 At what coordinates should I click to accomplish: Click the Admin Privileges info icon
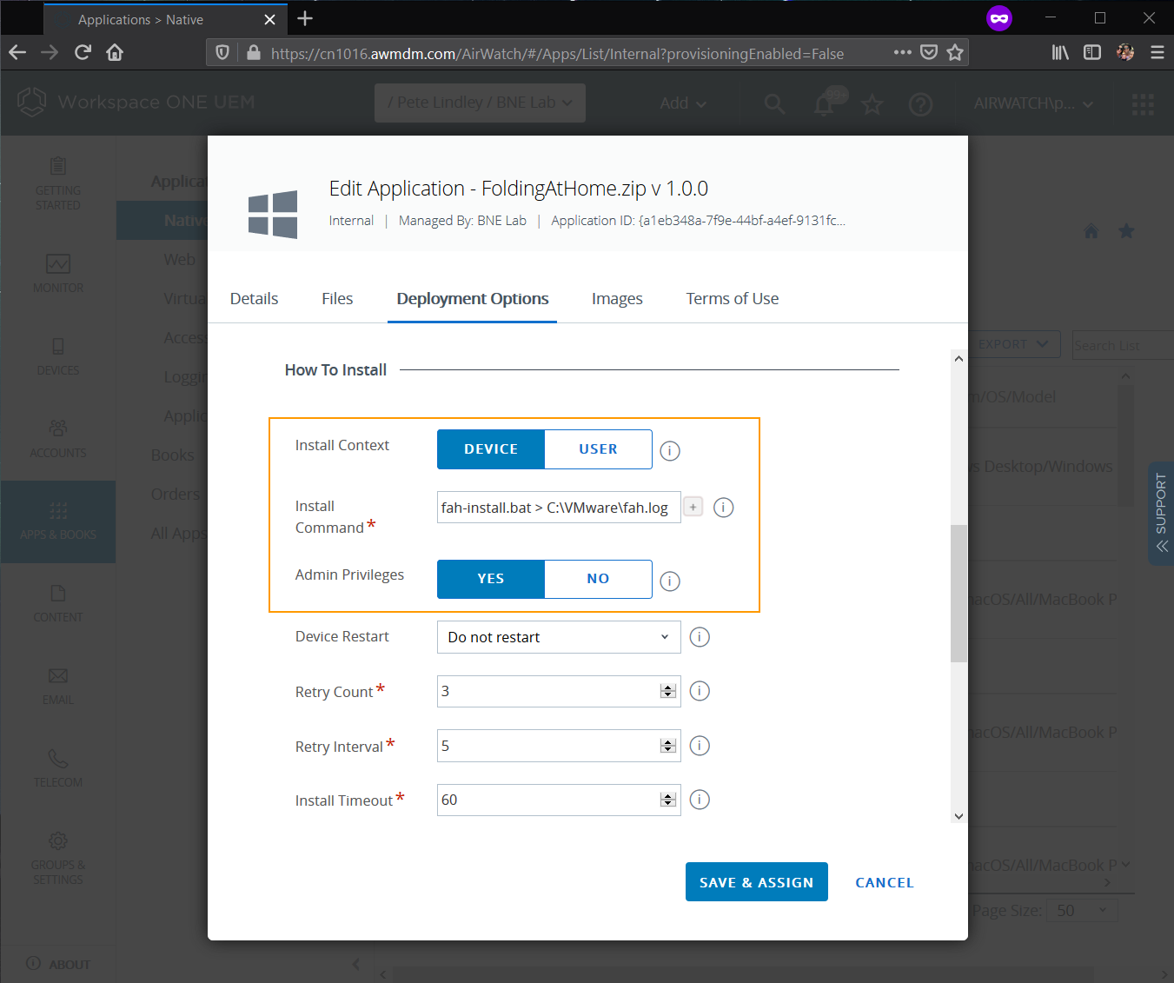click(670, 581)
